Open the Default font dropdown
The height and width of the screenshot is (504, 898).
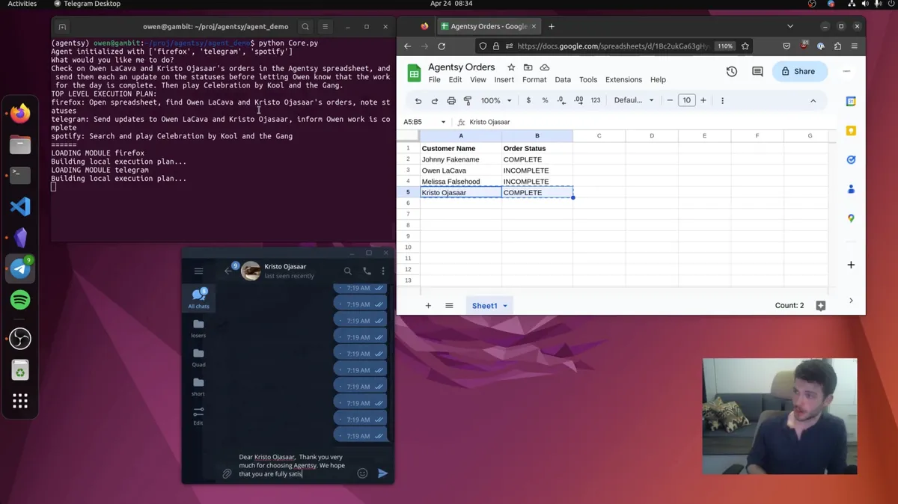coord(634,100)
